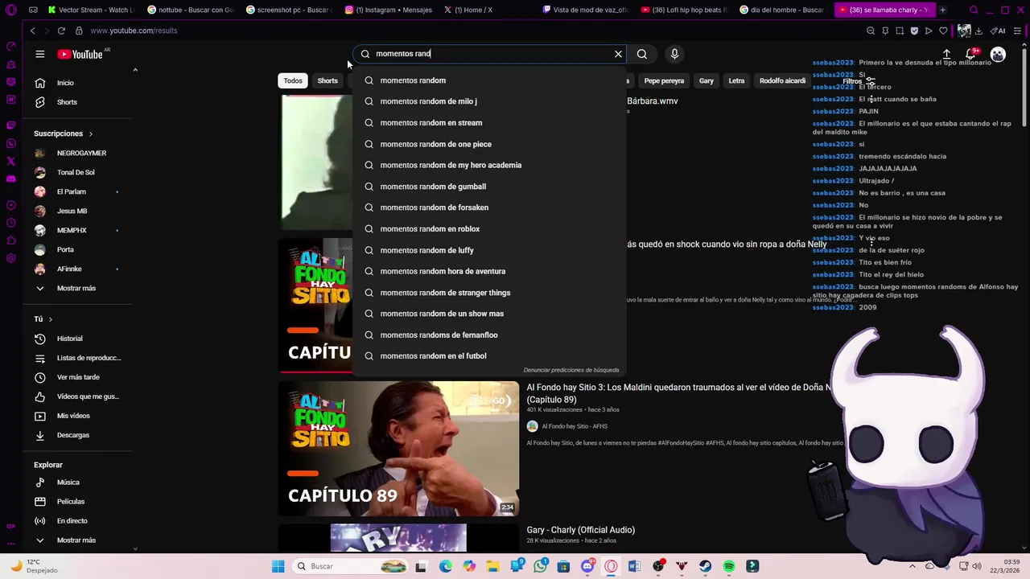The width and height of the screenshot is (1030, 579).
Task: Open the YouTube hamburger guide menu
Action: [x=39, y=54]
